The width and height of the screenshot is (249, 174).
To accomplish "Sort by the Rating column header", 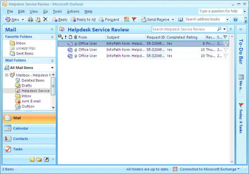I will [195, 37].
